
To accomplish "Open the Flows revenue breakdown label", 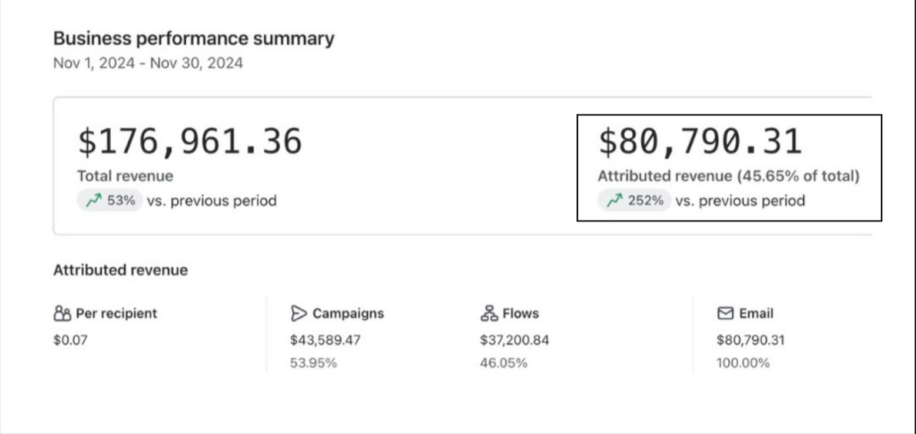I will point(520,313).
